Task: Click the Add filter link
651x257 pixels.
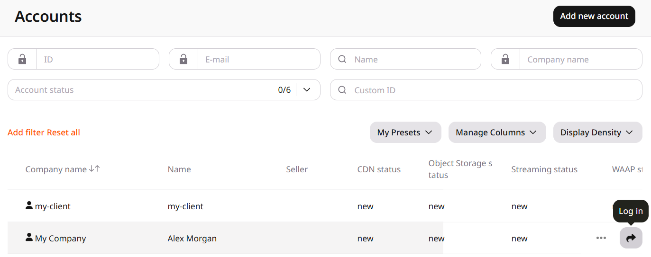Action: [26, 133]
